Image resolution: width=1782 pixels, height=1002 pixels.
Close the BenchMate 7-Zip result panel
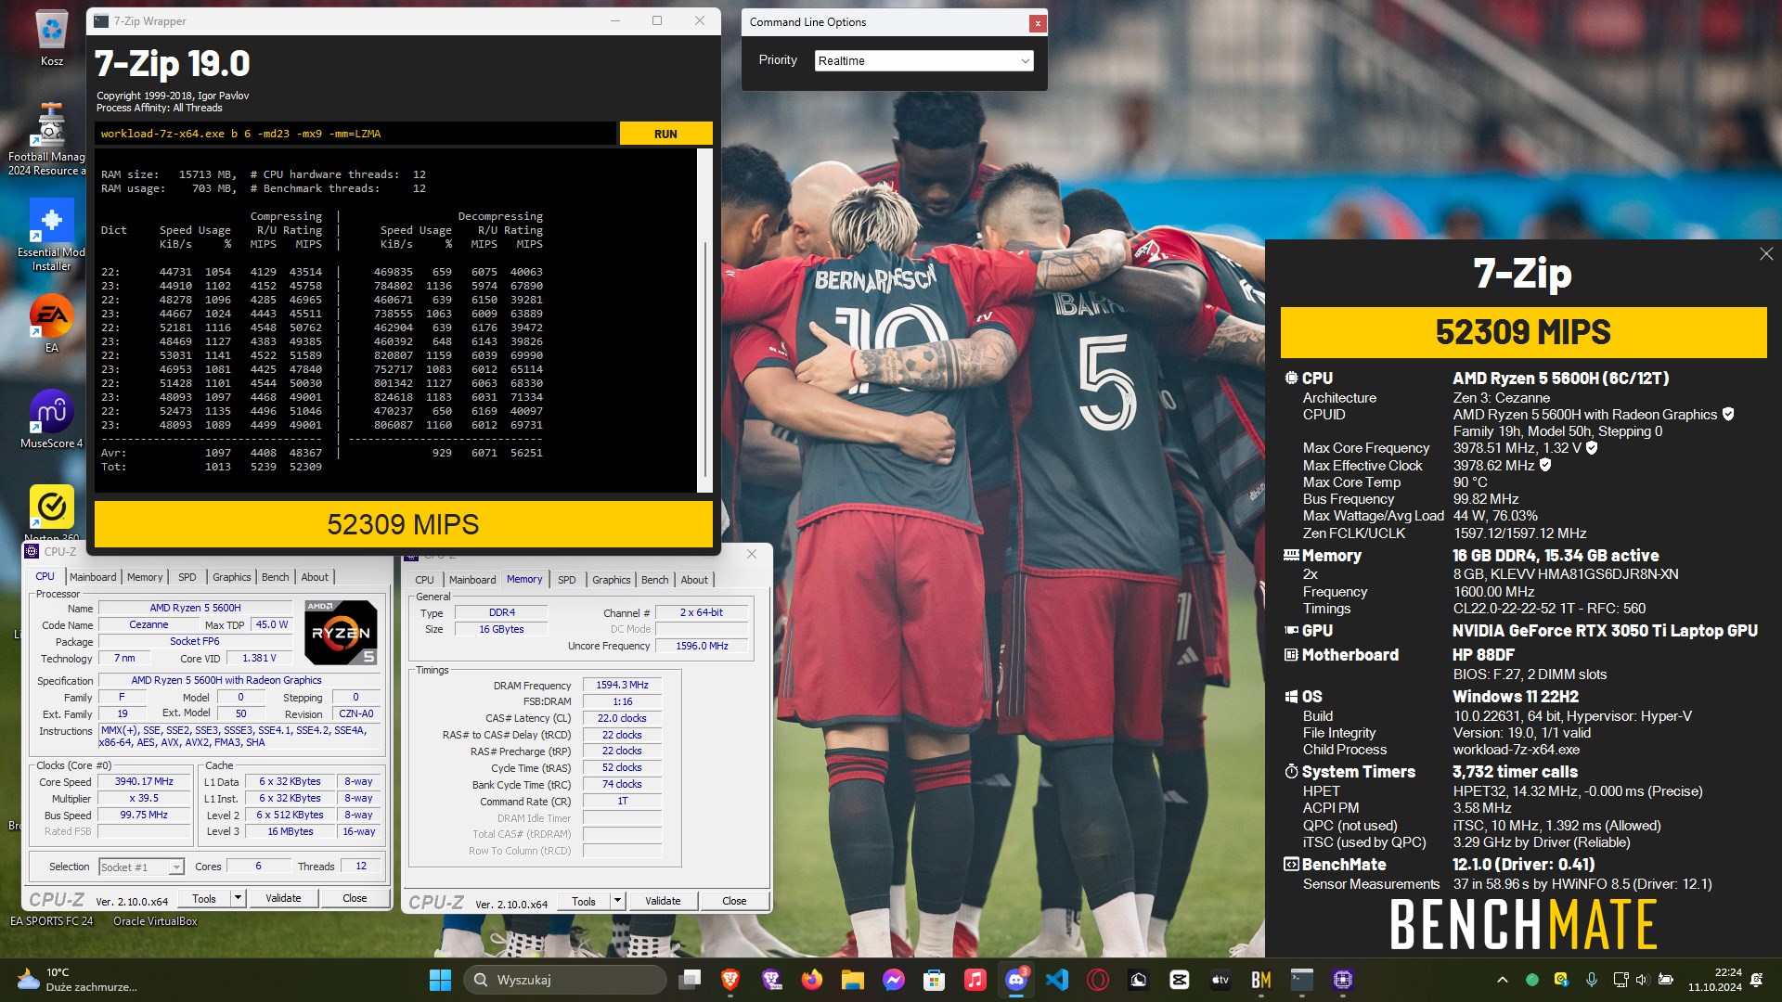click(x=1766, y=254)
